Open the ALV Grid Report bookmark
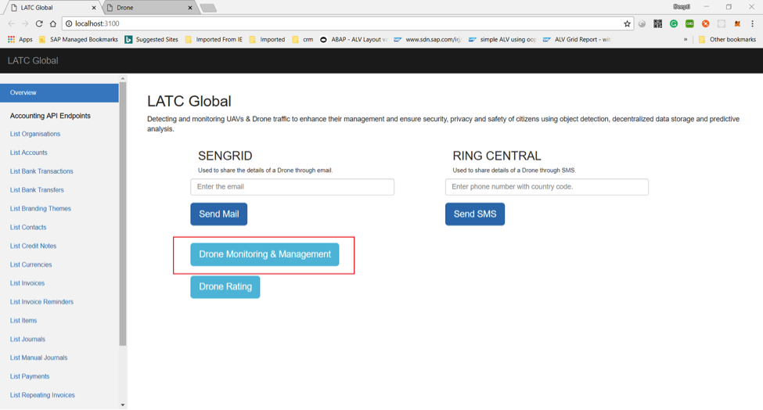This screenshot has width=763, height=410. (x=577, y=39)
